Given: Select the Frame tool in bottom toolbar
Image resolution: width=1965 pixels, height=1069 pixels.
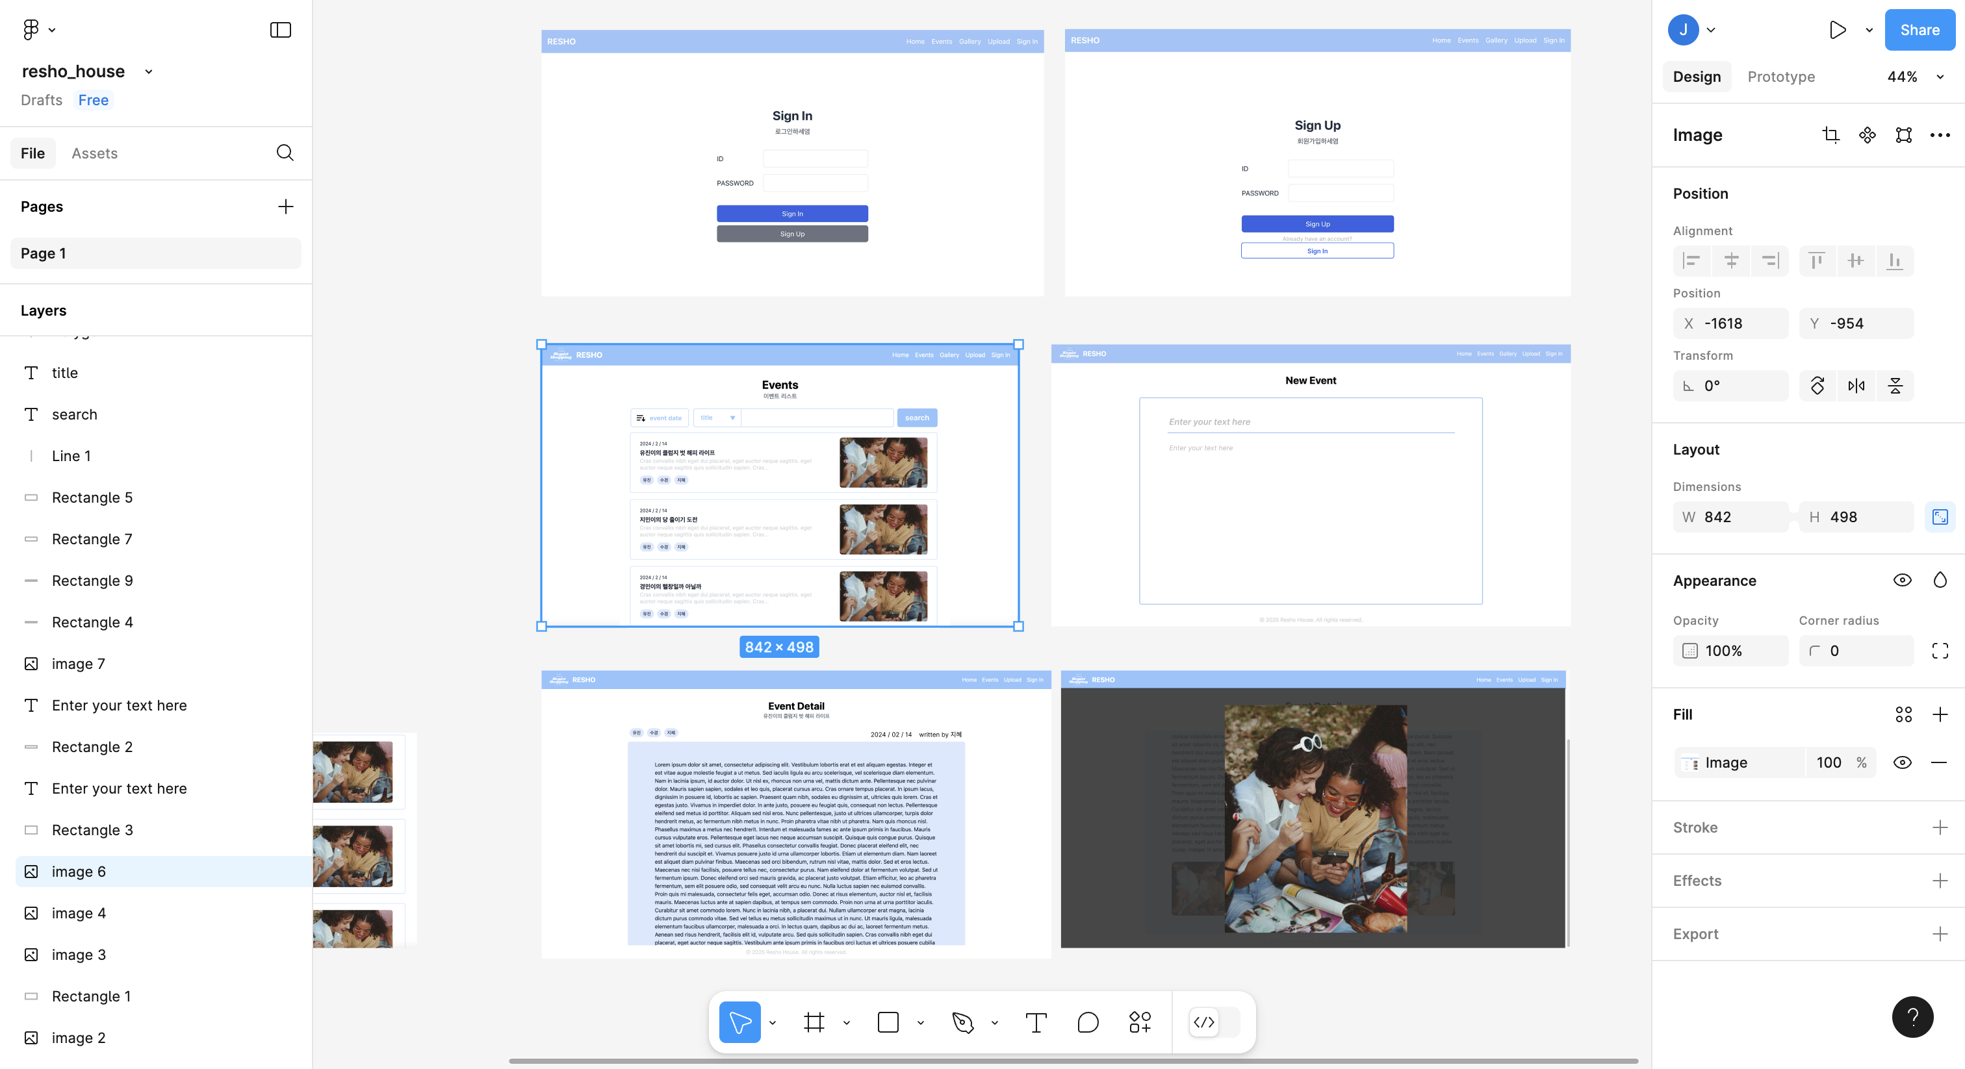Looking at the screenshot, I should click(814, 1022).
